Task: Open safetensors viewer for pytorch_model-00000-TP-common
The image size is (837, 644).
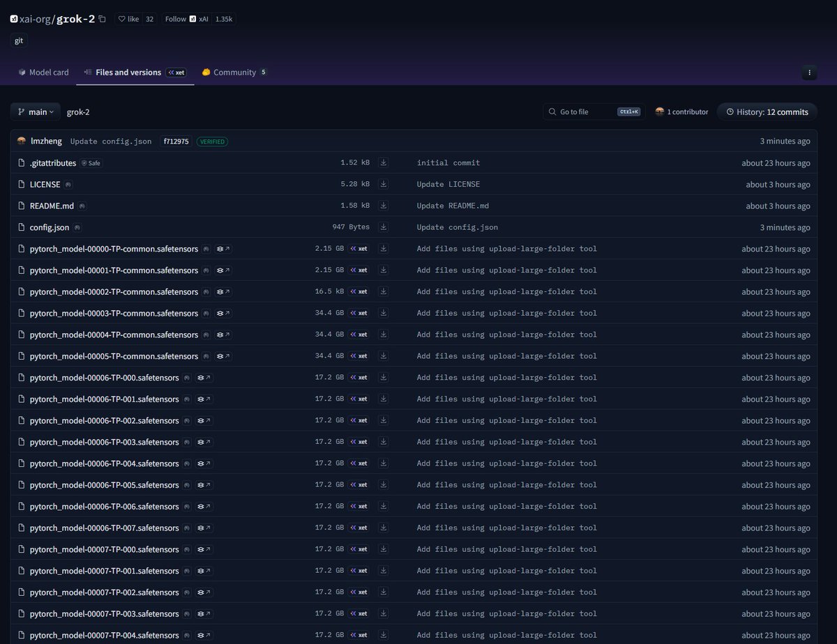Action: [223, 249]
